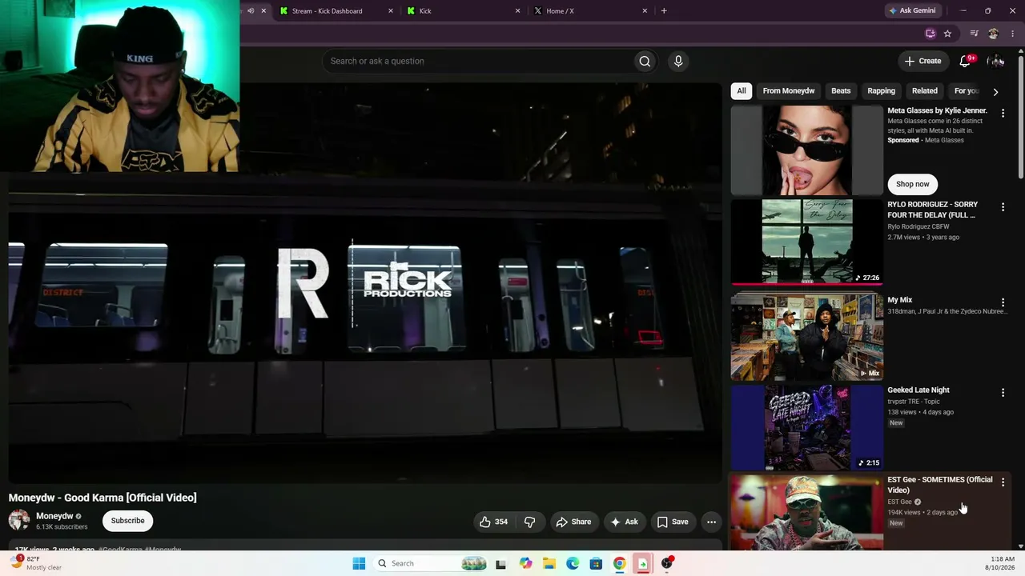Screen dimensions: 1025x576
Task: Open the EST Gee SOMETIMES thumbnail
Action: pyautogui.click(x=806, y=512)
